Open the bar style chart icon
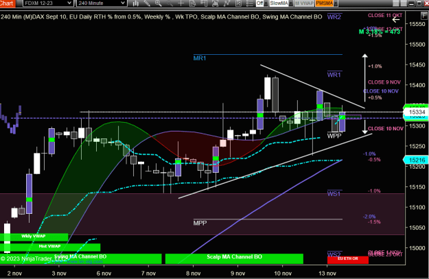This screenshot has width=429, height=279. coord(136,3)
